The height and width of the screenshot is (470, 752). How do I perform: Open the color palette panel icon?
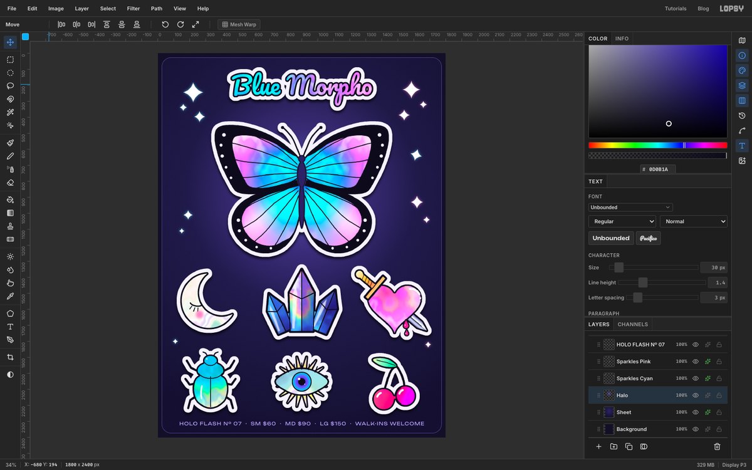click(x=742, y=71)
